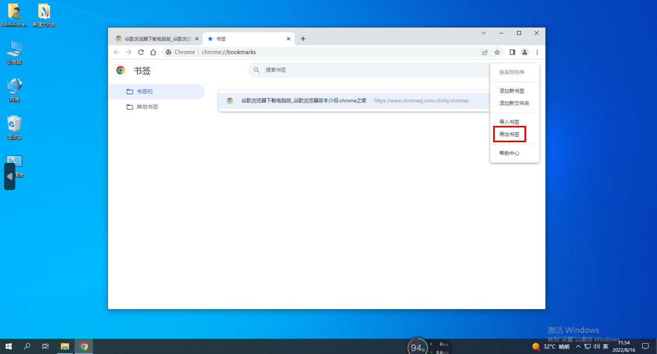Select 导出书签 from the menu

tap(509, 134)
